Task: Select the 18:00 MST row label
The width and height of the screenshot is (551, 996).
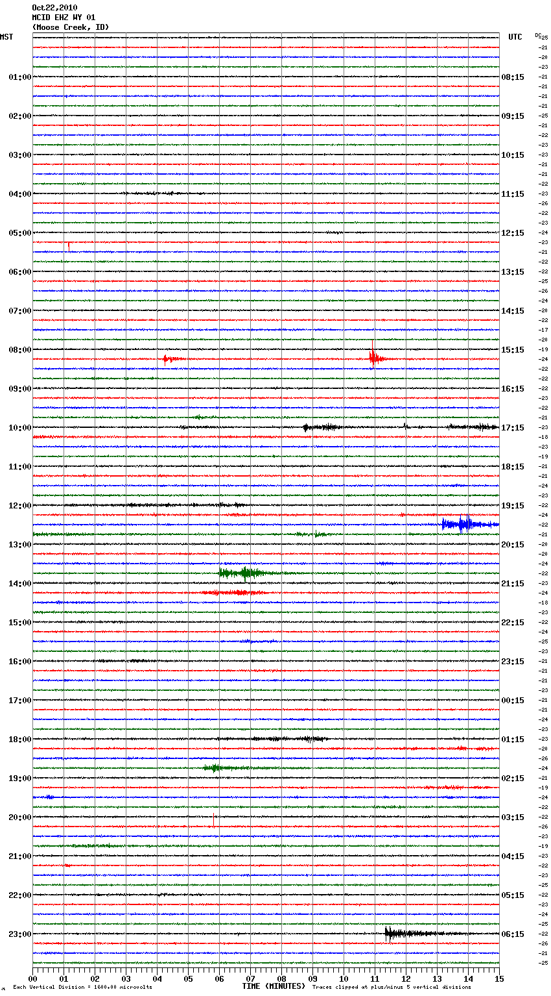Action: coord(20,740)
